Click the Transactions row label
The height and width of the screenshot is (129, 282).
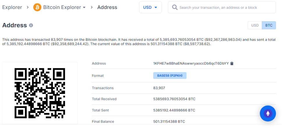point(103,88)
